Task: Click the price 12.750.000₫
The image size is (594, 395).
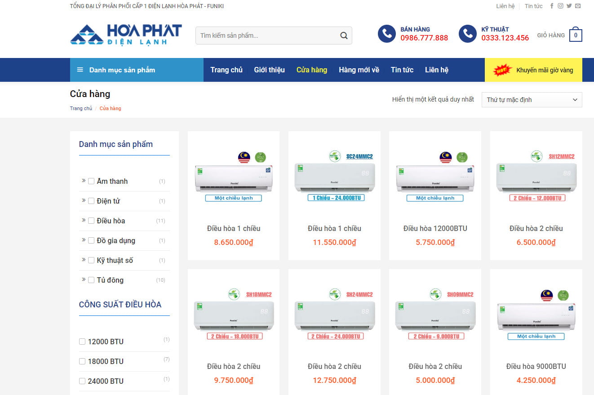Action: pos(334,380)
